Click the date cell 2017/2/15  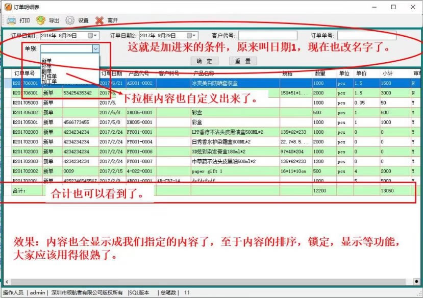111,171
